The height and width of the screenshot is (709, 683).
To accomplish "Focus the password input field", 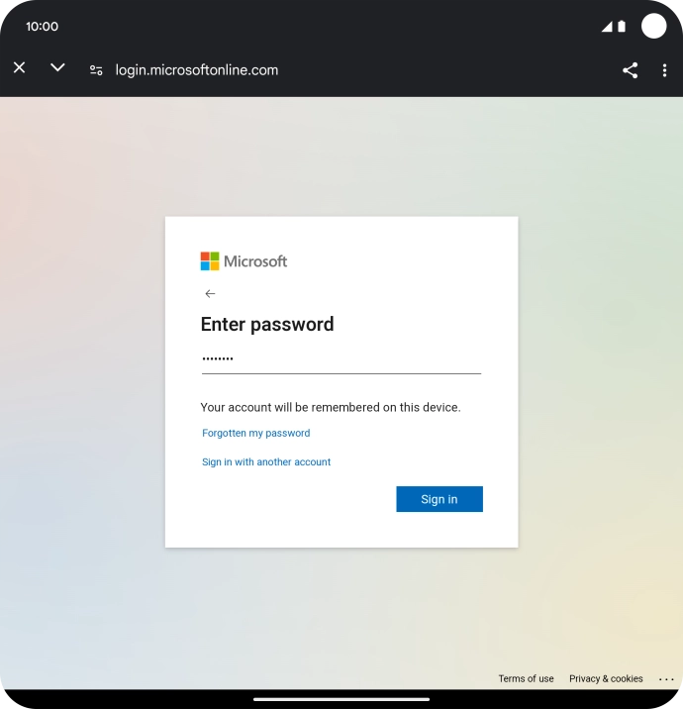I will [x=341, y=358].
